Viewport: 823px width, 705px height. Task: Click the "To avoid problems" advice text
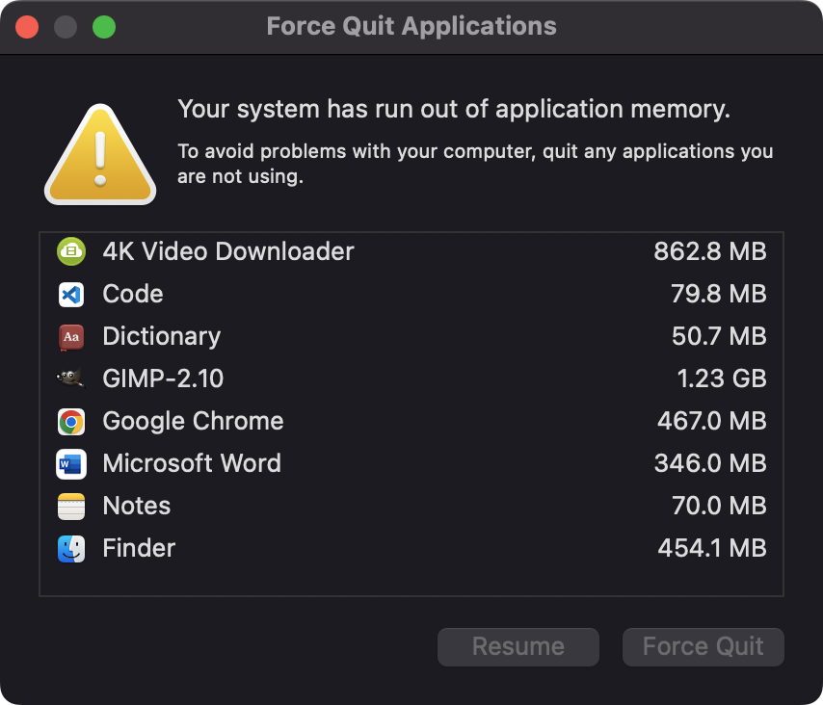475,164
